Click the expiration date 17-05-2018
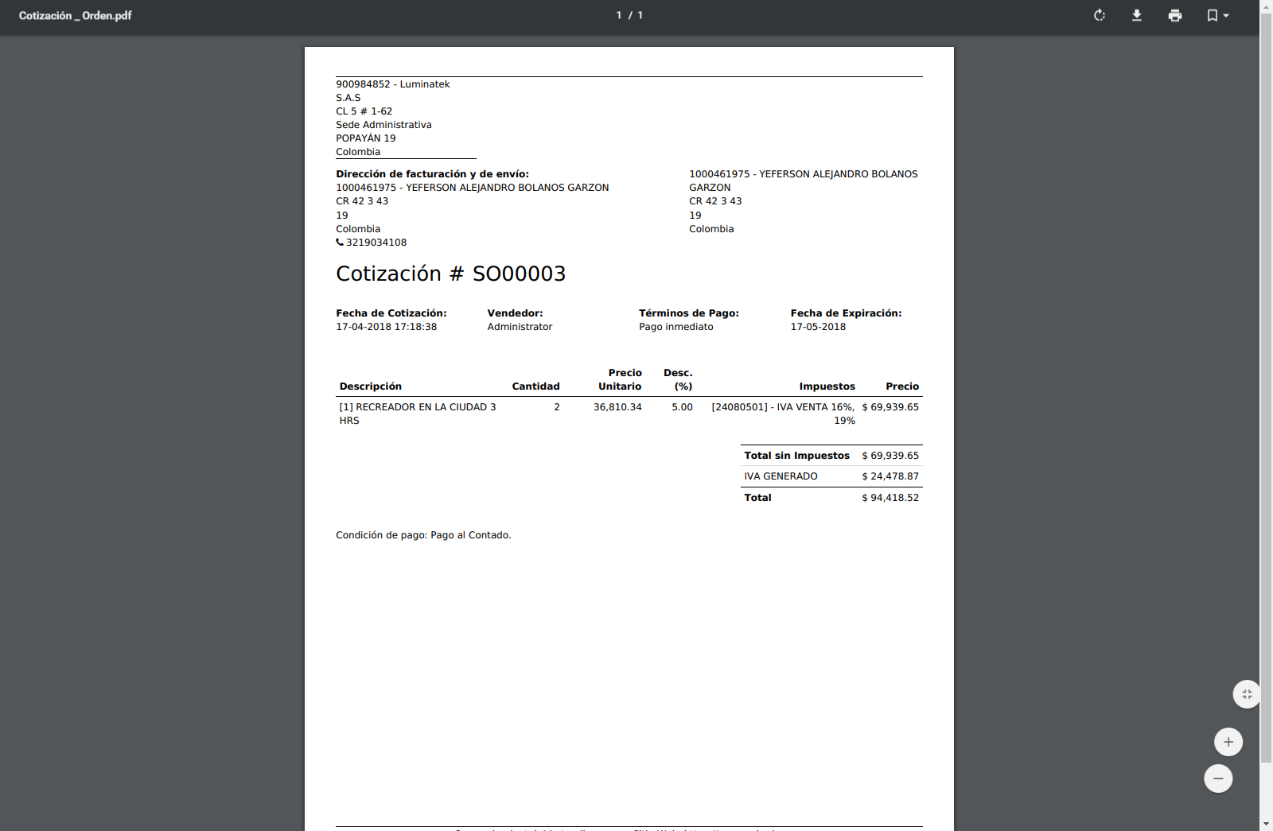Viewport: 1273px width, 831px height. (818, 327)
